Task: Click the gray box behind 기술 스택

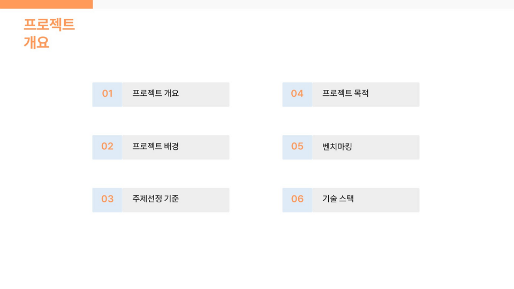Action: 366,200
